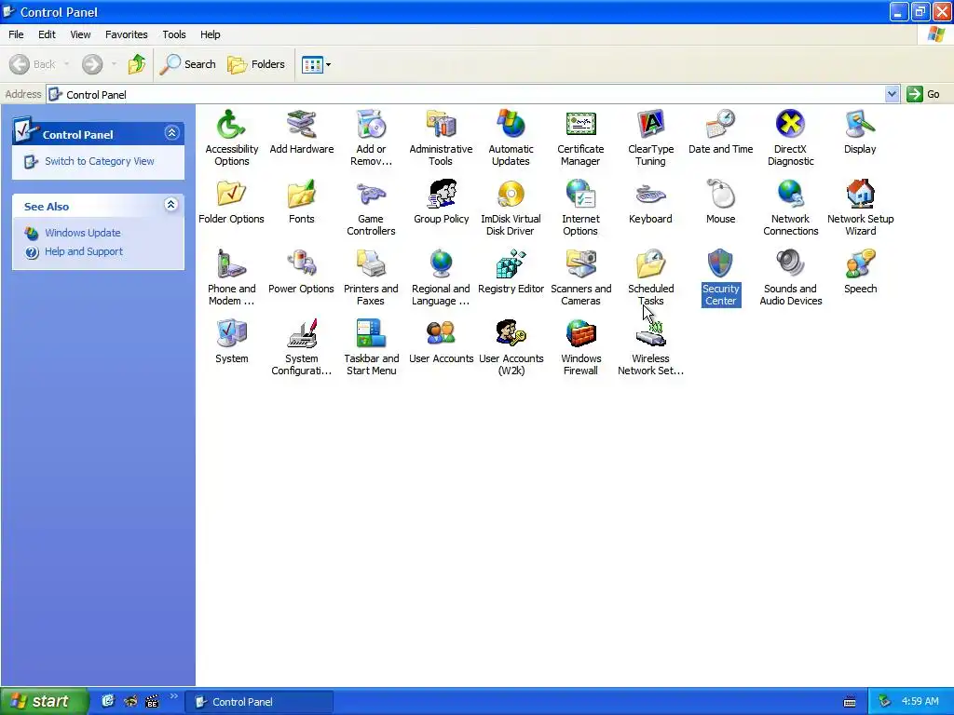The image size is (954, 715).
Task: Open the Tools menu
Action: tap(174, 34)
